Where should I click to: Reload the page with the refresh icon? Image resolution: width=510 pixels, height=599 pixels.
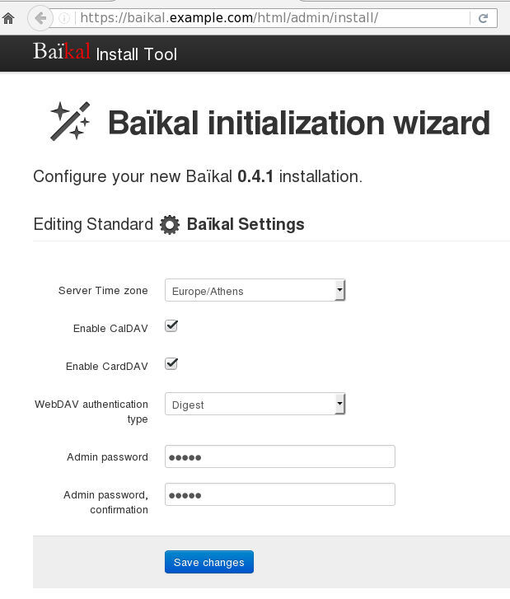click(x=483, y=17)
